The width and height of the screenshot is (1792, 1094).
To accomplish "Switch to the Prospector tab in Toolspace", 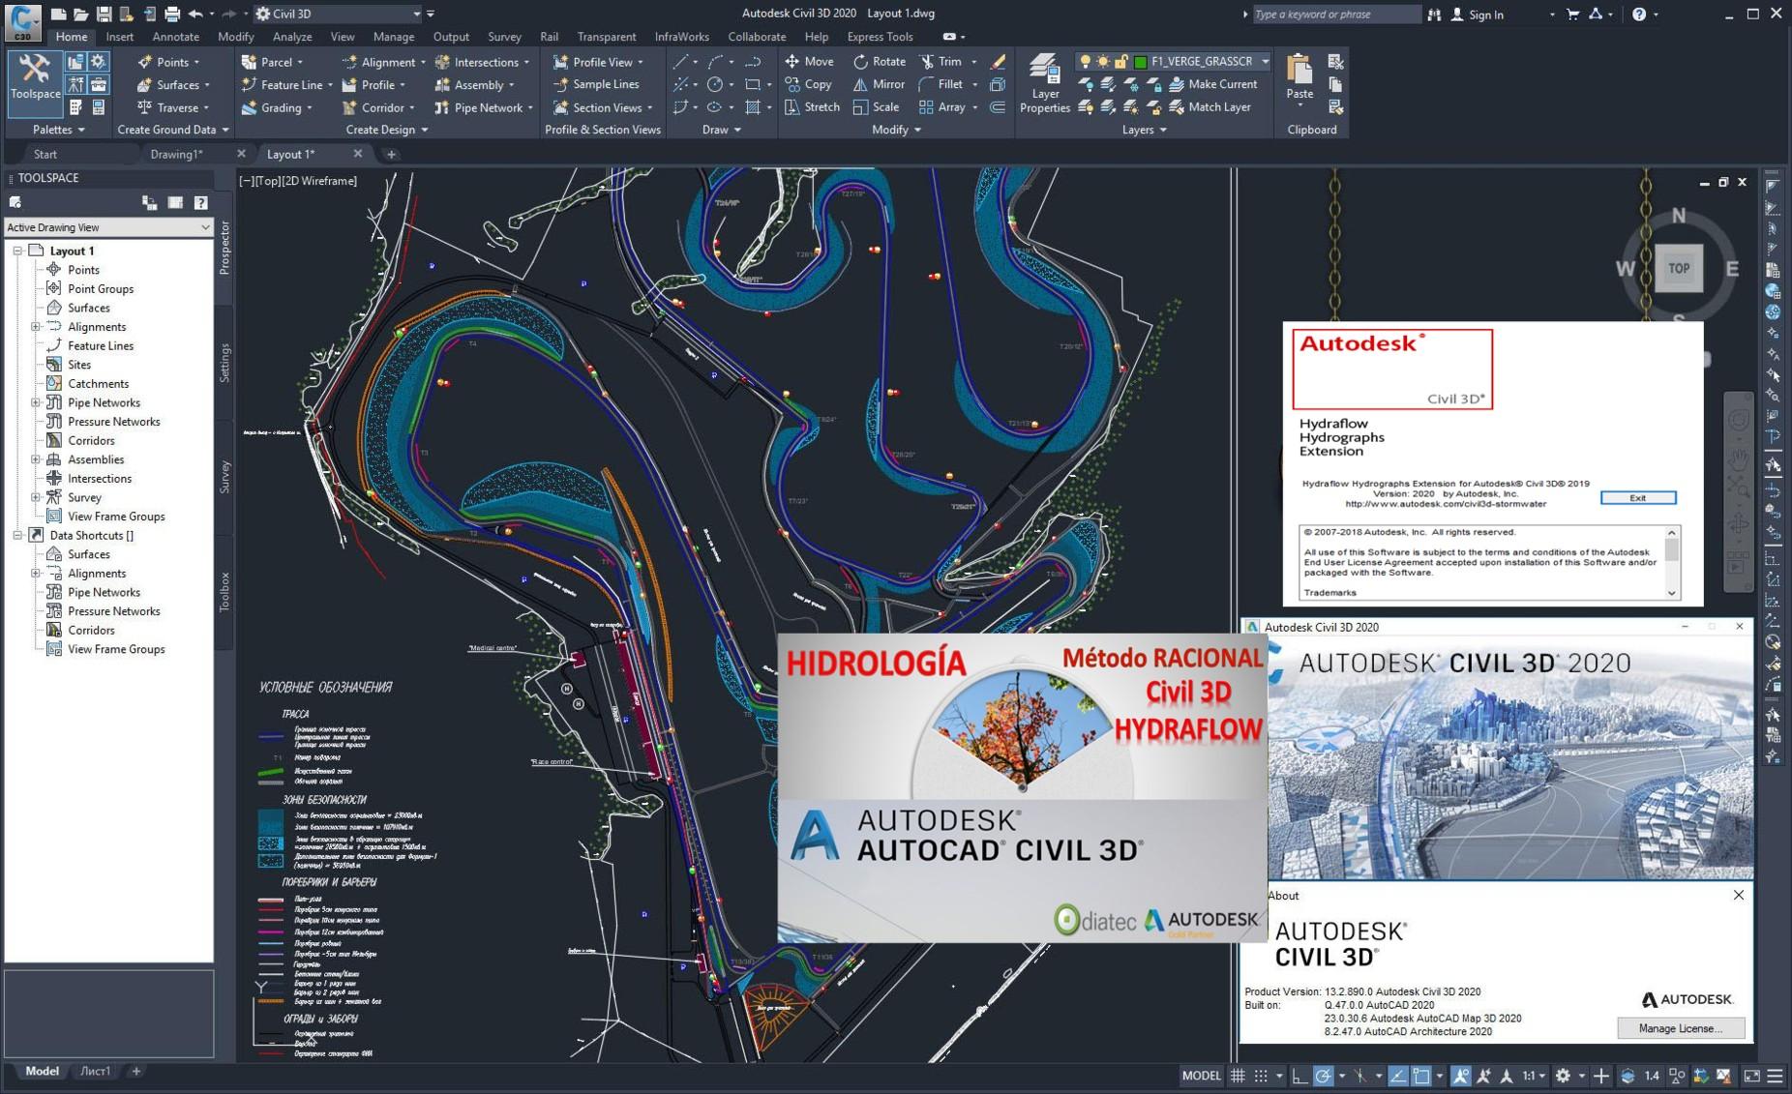I will tap(224, 248).
